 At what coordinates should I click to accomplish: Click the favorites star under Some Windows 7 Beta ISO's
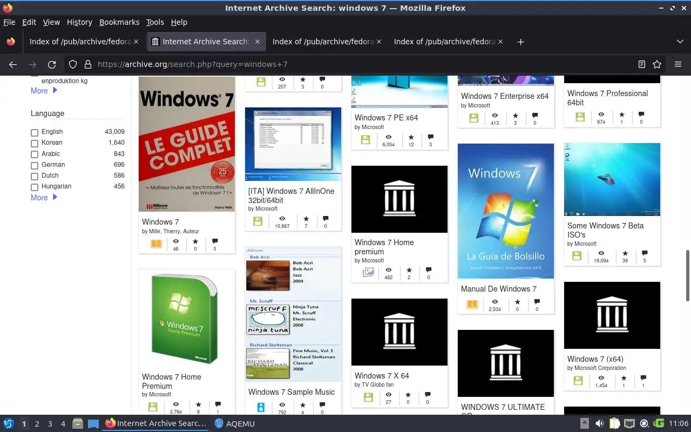pyautogui.click(x=625, y=253)
